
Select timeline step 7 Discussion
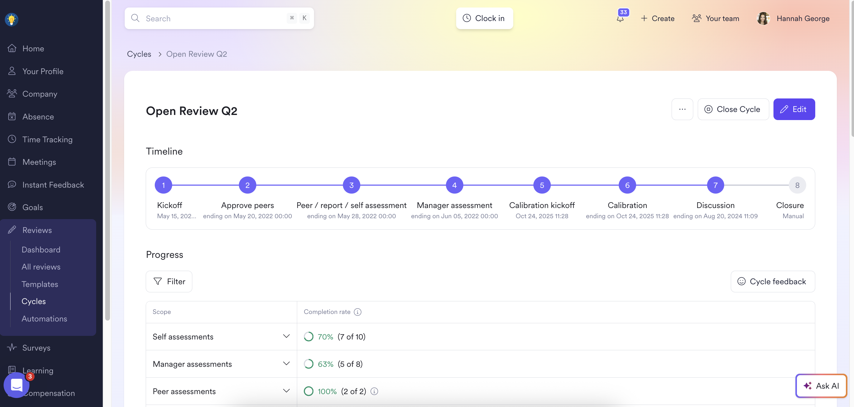715,185
